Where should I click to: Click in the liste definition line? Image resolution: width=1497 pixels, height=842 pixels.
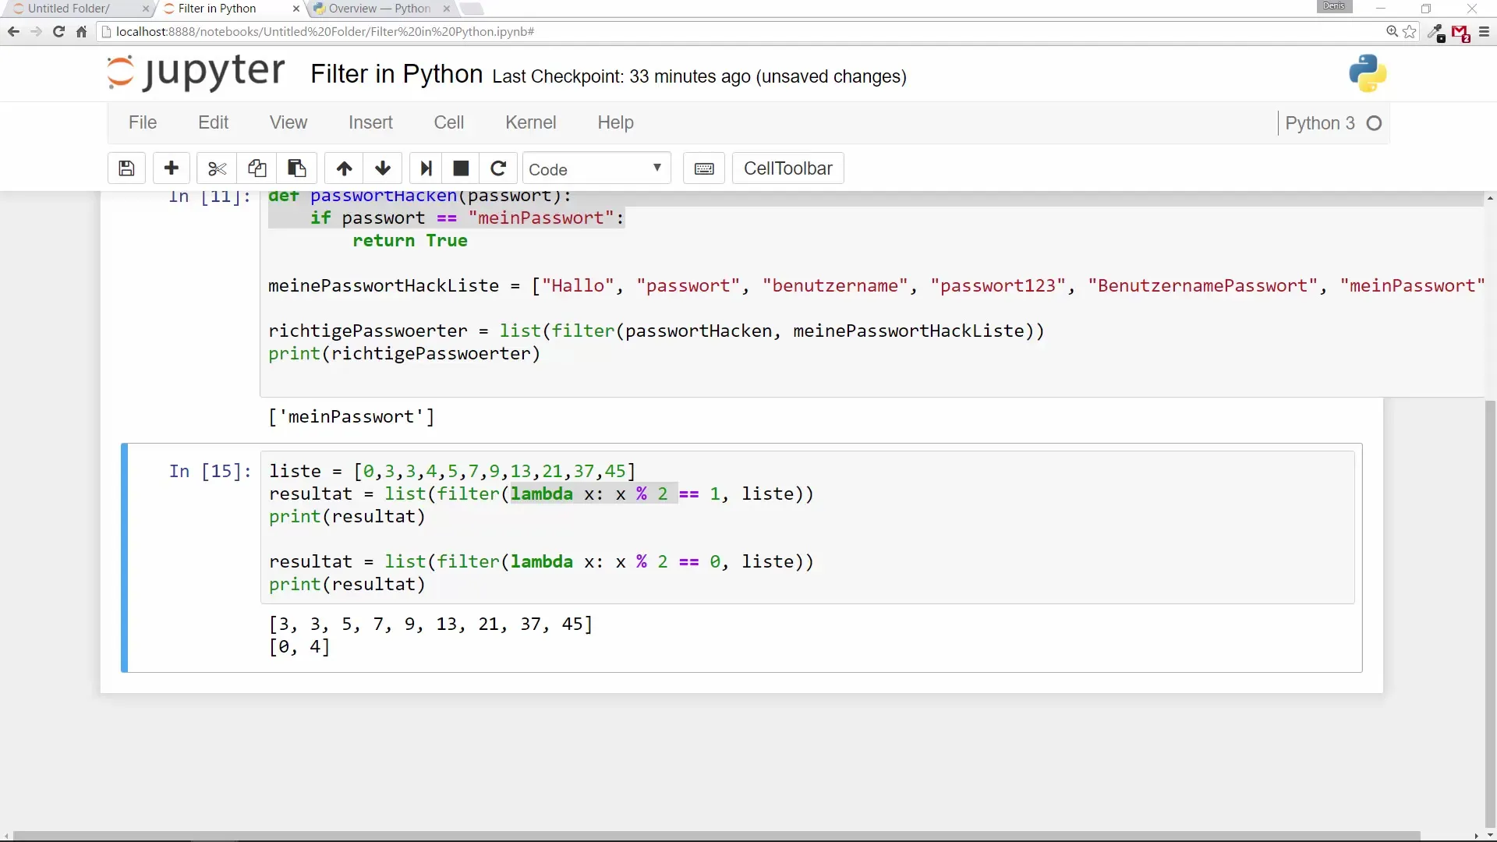452,472
